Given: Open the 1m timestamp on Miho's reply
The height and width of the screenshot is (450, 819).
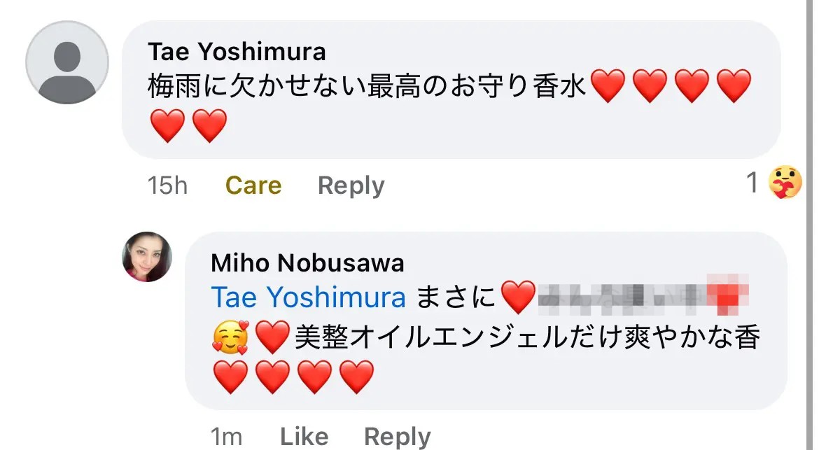Looking at the screenshot, I should pos(227,437).
